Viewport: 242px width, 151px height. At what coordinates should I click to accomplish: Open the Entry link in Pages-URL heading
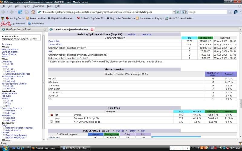click(132, 131)
